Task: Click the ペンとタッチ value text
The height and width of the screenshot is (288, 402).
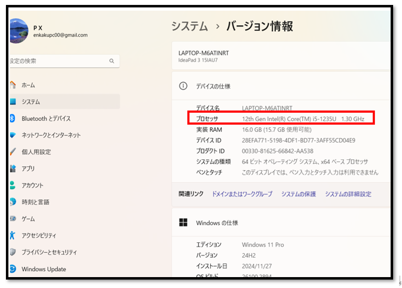Action: click(310, 172)
